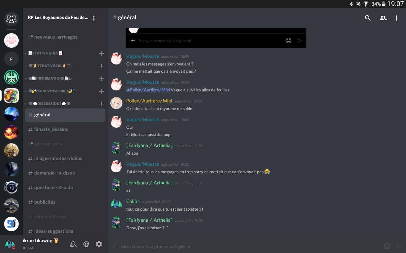Open the emoji picker in the message bar
Image resolution: width=406 pixels, height=253 pixels.
click(x=387, y=246)
